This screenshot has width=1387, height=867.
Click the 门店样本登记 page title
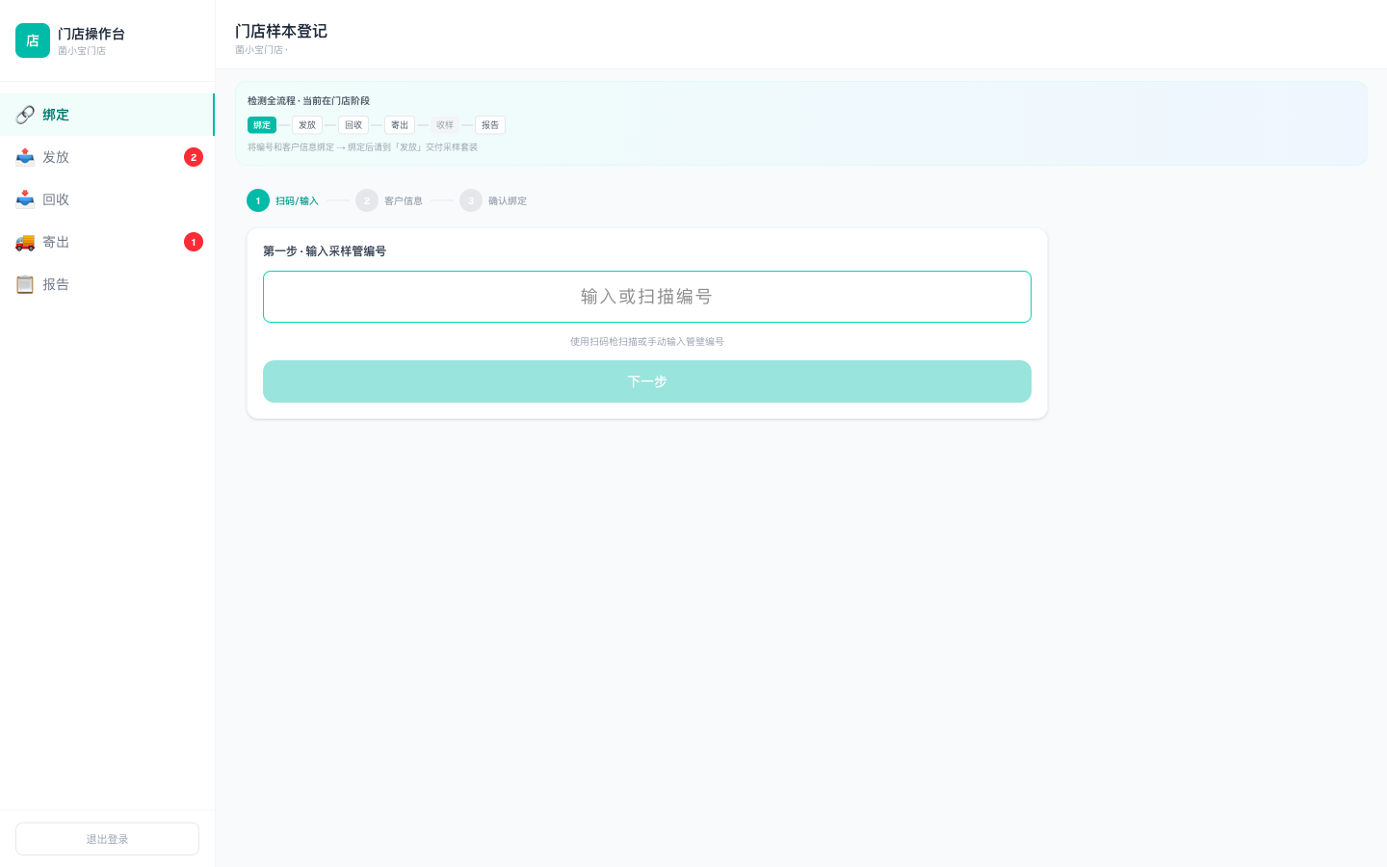pos(281,31)
